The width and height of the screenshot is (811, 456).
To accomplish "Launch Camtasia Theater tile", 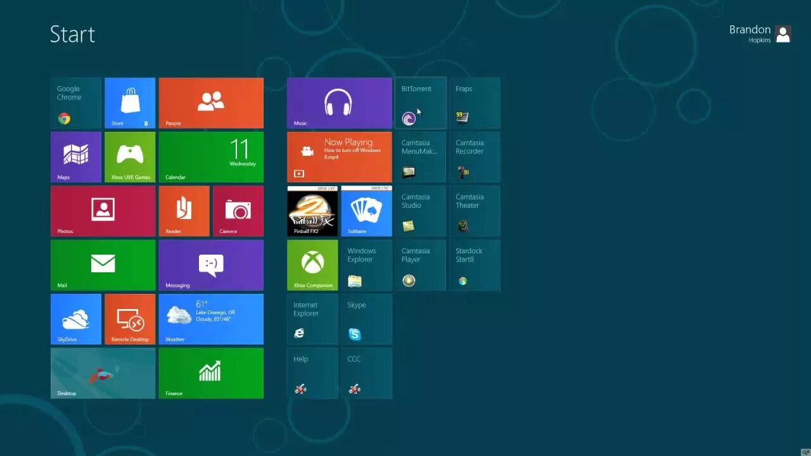I will [x=475, y=211].
